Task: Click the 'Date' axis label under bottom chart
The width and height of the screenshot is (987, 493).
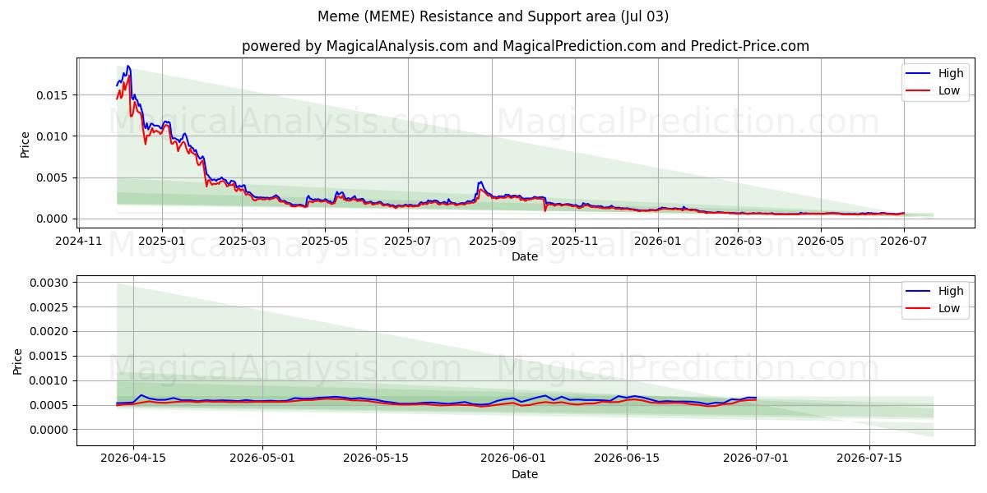Action: click(x=525, y=474)
